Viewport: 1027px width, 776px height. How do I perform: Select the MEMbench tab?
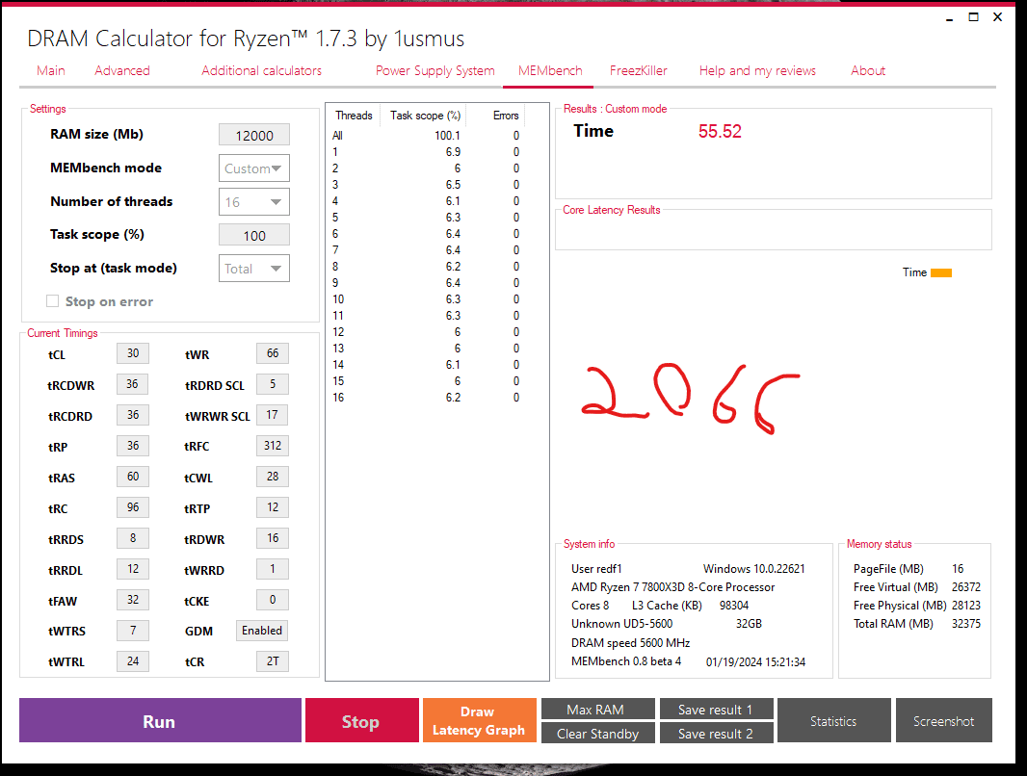[550, 70]
